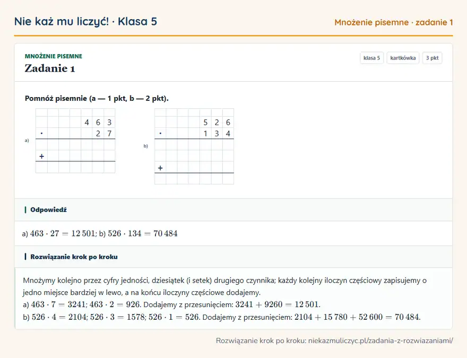Click the line 'jedno miejsce bardziej w lewo'
This screenshot has width=467, height=358.
[142, 293]
